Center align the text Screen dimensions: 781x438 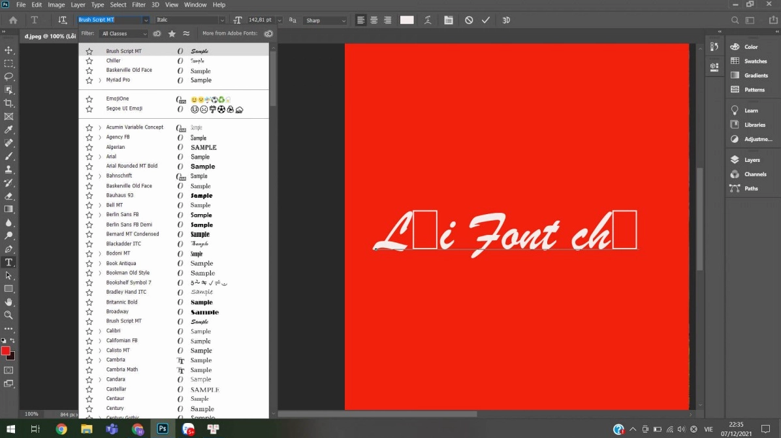tap(374, 20)
